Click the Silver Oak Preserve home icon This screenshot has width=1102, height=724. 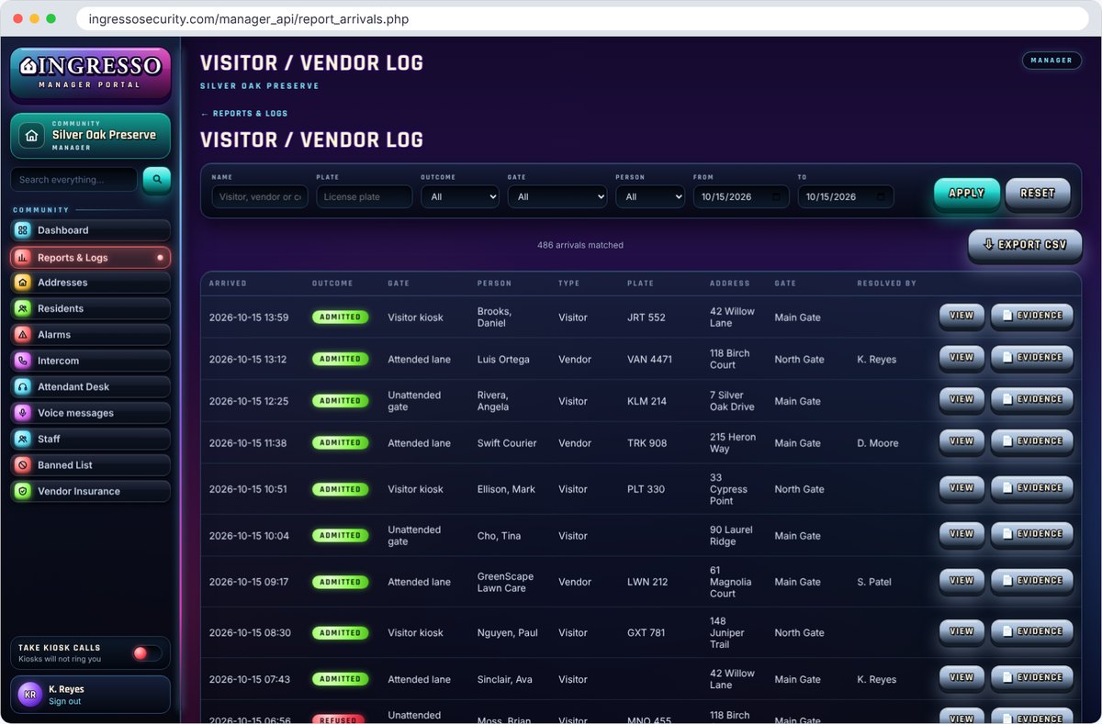point(32,136)
